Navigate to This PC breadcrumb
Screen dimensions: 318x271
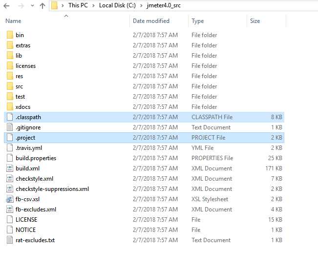click(x=78, y=5)
